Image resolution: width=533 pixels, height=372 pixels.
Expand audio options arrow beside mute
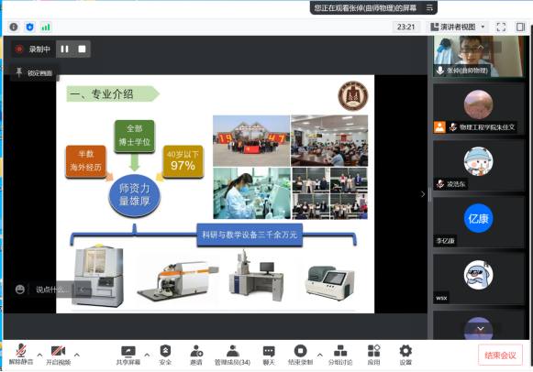click(39, 355)
